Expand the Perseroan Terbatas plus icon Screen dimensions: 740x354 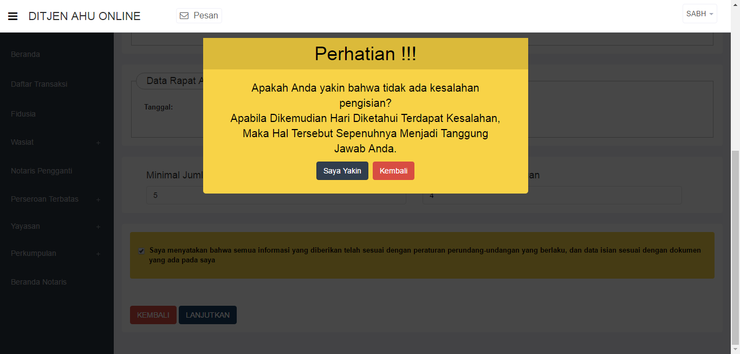pyautogui.click(x=98, y=199)
